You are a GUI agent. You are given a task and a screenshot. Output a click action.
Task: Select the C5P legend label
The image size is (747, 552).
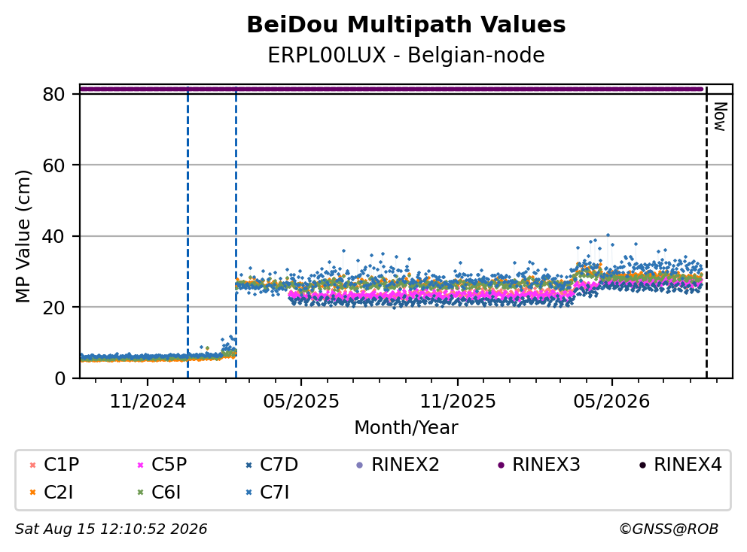click(169, 465)
